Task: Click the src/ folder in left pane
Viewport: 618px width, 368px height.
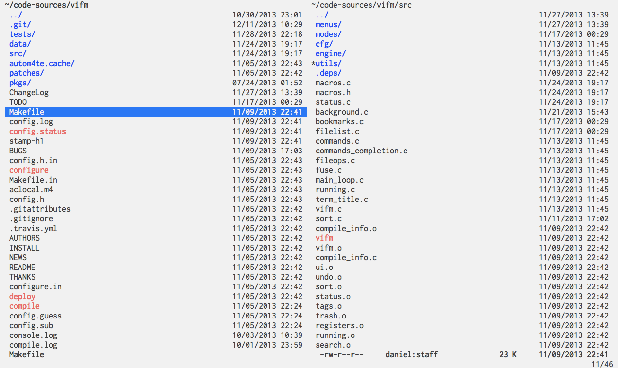Action: click(18, 53)
